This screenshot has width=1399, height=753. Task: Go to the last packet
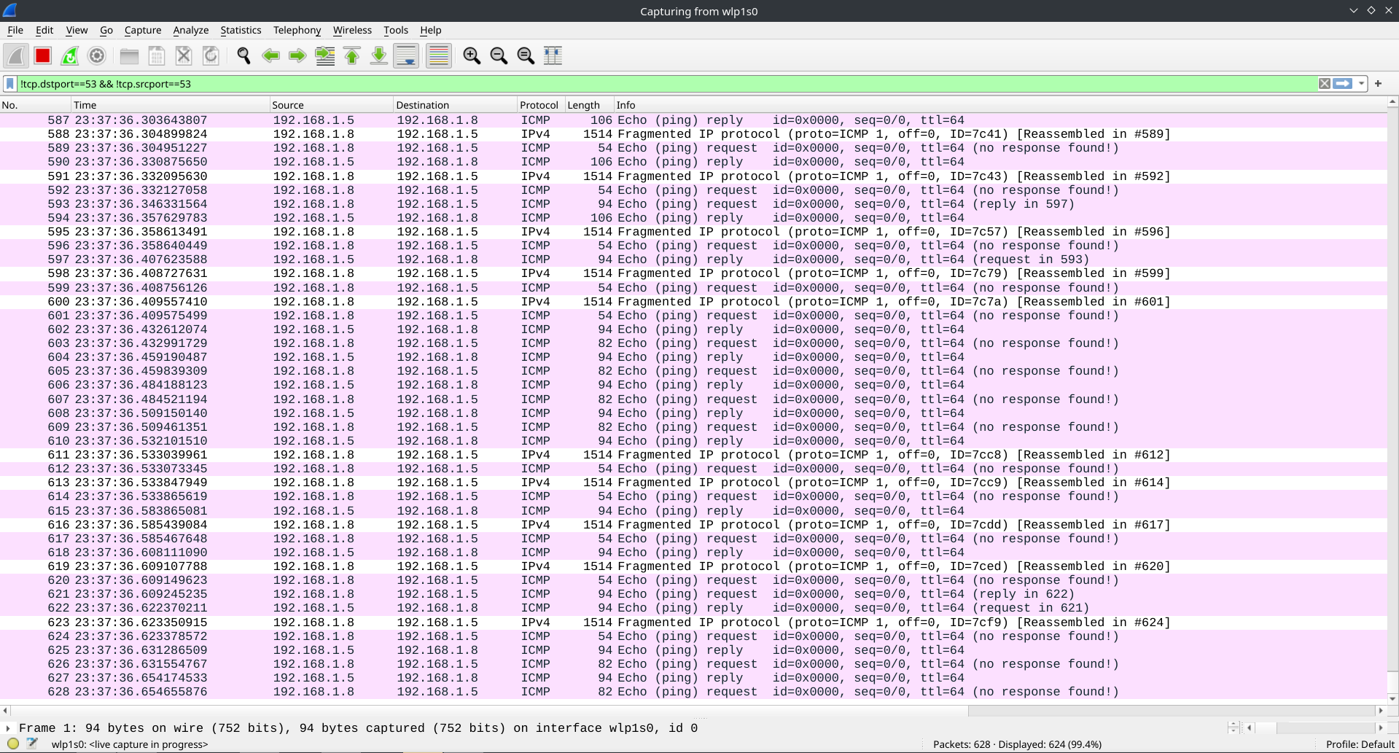click(378, 55)
